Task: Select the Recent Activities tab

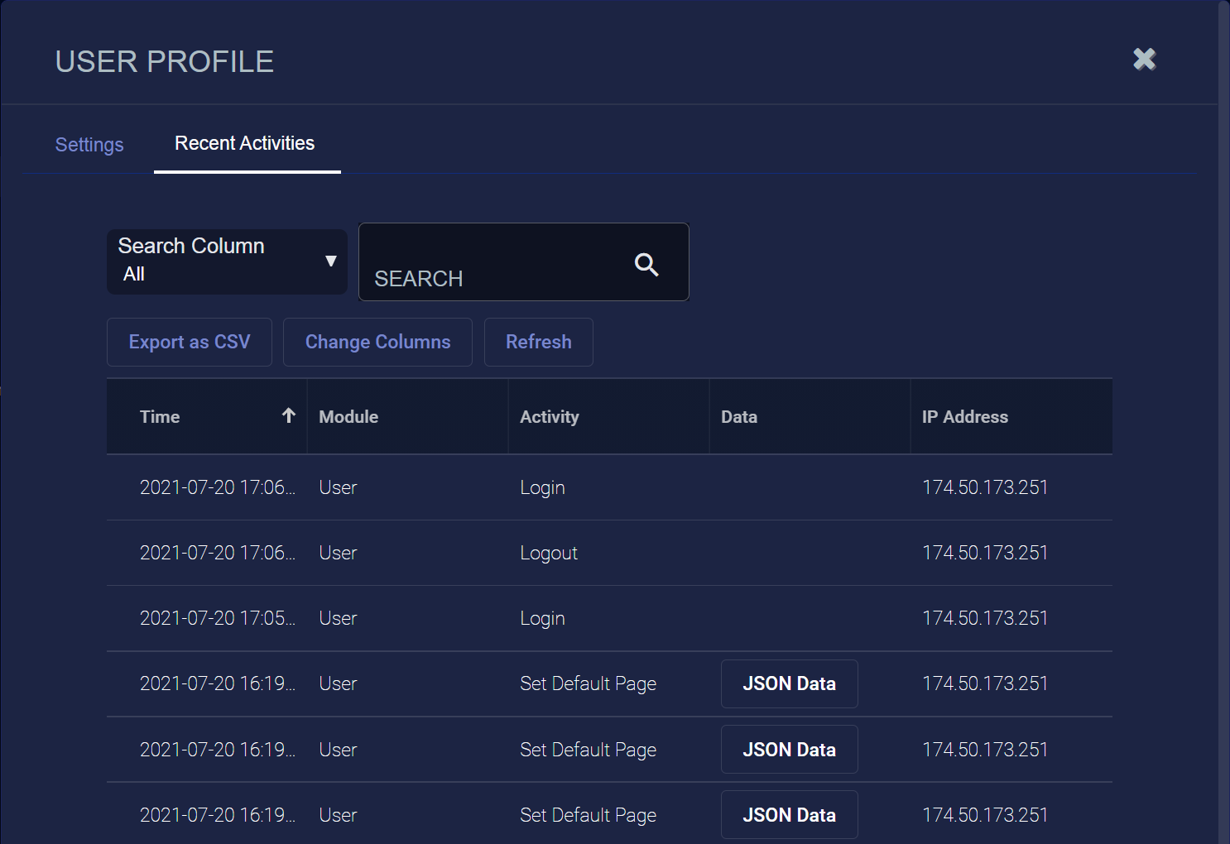Action: [x=245, y=144]
